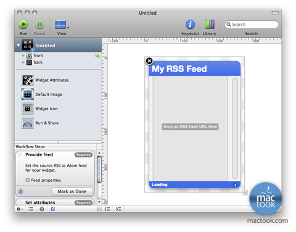Image resolution: width=296 pixels, height=232 pixels.
Task: Click the widget info button beside Loading
Action: click(236, 185)
